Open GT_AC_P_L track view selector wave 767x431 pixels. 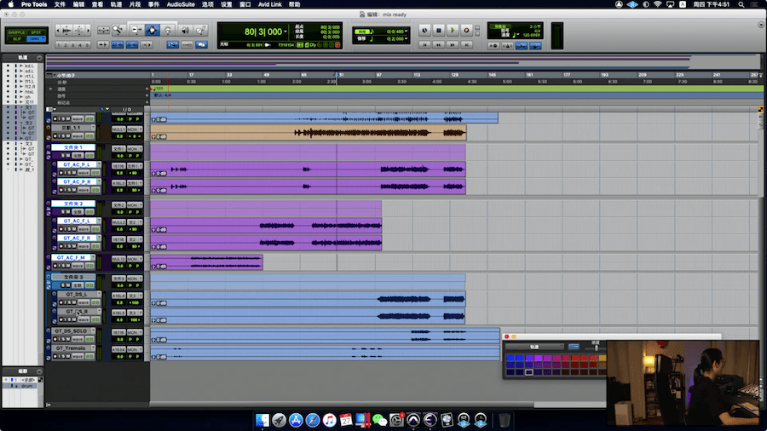[84, 173]
